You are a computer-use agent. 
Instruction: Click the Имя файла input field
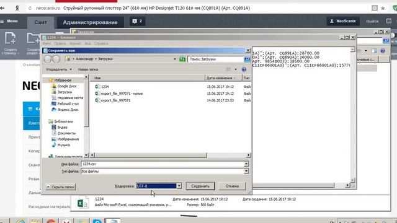click(163, 164)
